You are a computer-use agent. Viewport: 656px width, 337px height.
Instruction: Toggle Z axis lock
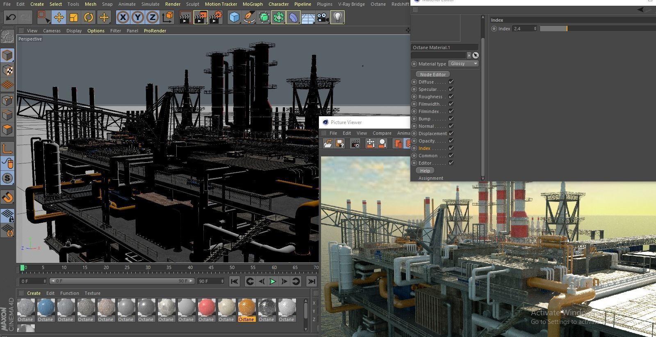pyautogui.click(x=153, y=17)
